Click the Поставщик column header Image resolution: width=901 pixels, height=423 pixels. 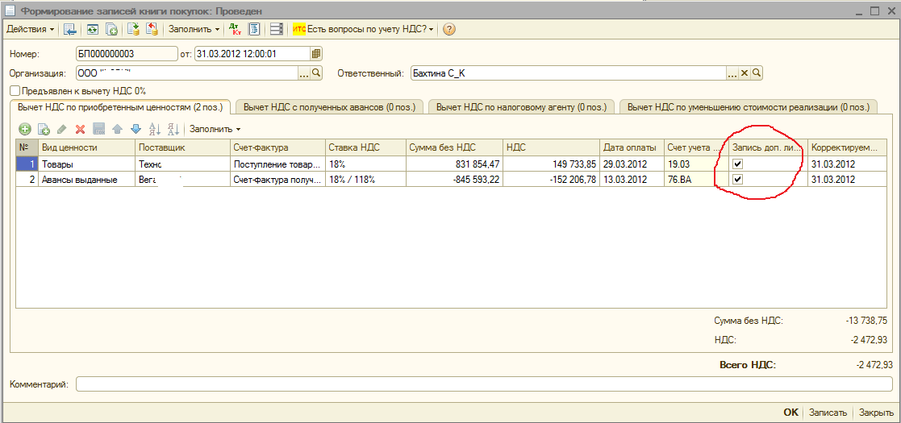tap(183, 148)
